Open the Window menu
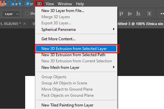 [65, 4]
